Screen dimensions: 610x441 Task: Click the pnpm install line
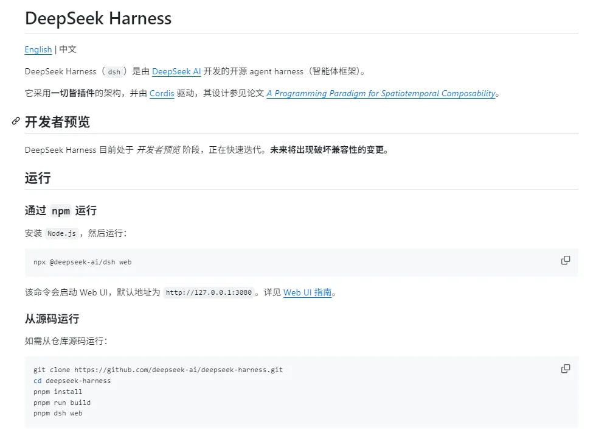click(x=58, y=392)
